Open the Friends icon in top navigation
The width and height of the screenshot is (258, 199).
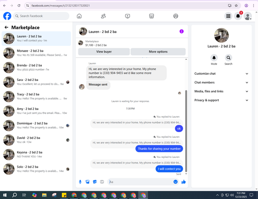pos(103,16)
